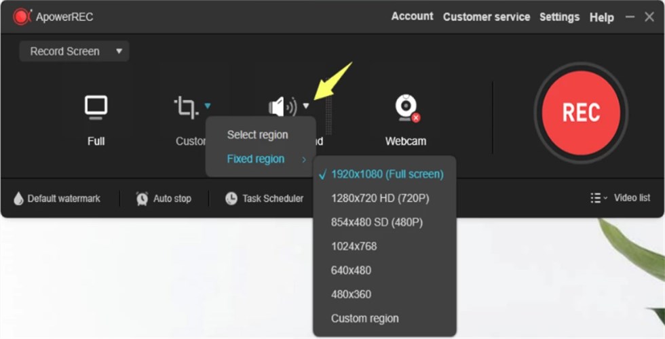
Task: Select the Full screen monitor icon
Action: click(x=96, y=107)
